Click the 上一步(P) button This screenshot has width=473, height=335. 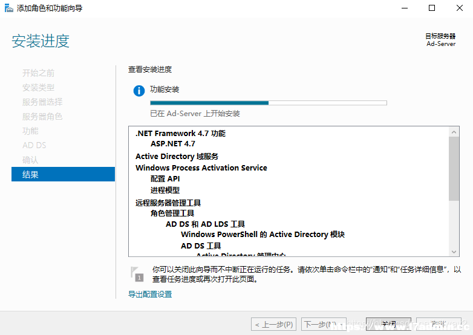(273, 325)
